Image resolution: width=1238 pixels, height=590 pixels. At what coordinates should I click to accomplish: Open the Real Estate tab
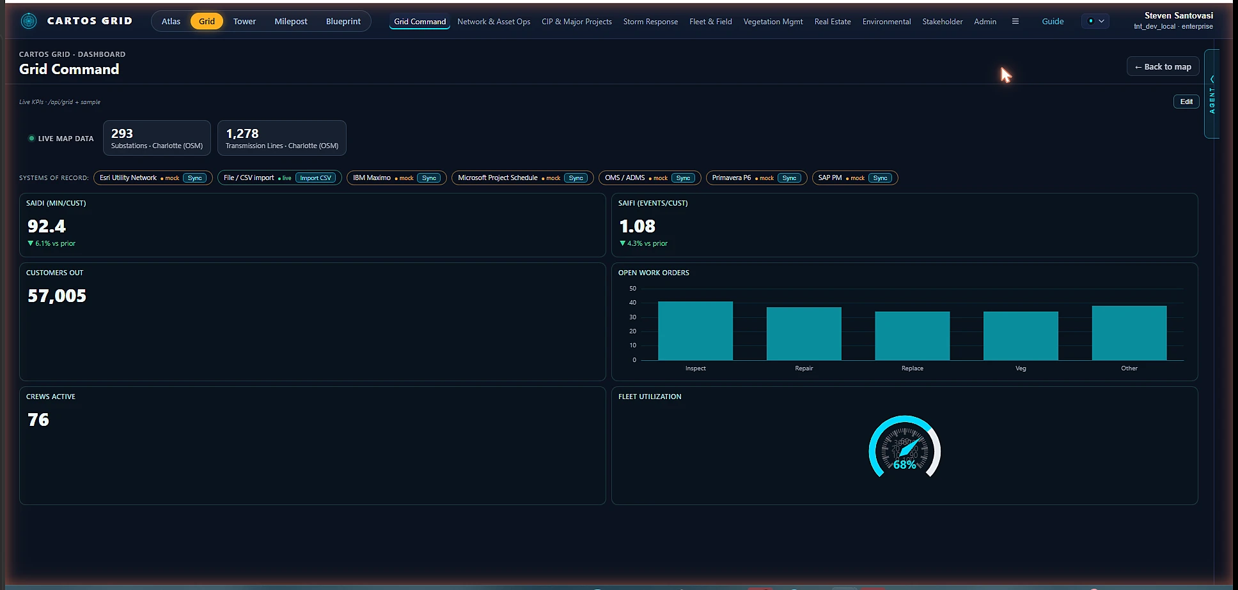833,22
